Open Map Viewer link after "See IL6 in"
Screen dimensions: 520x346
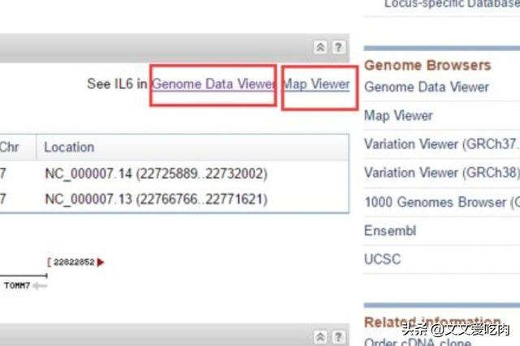[x=316, y=83]
